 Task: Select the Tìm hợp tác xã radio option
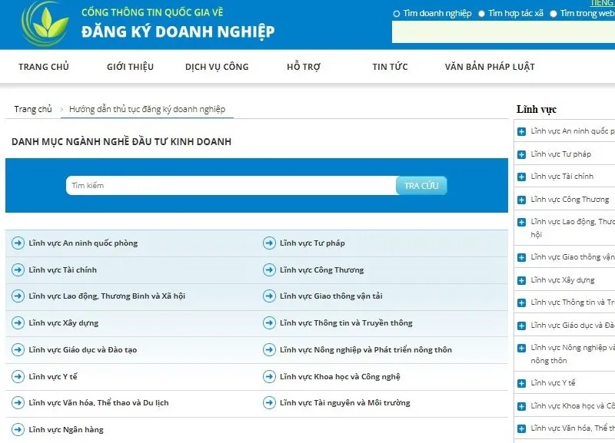[482, 14]
